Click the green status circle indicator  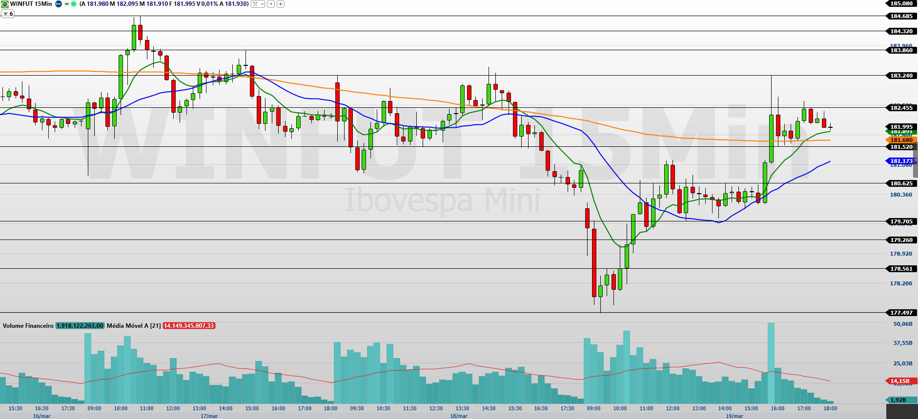pyautogui.click(x=74, y=4)
